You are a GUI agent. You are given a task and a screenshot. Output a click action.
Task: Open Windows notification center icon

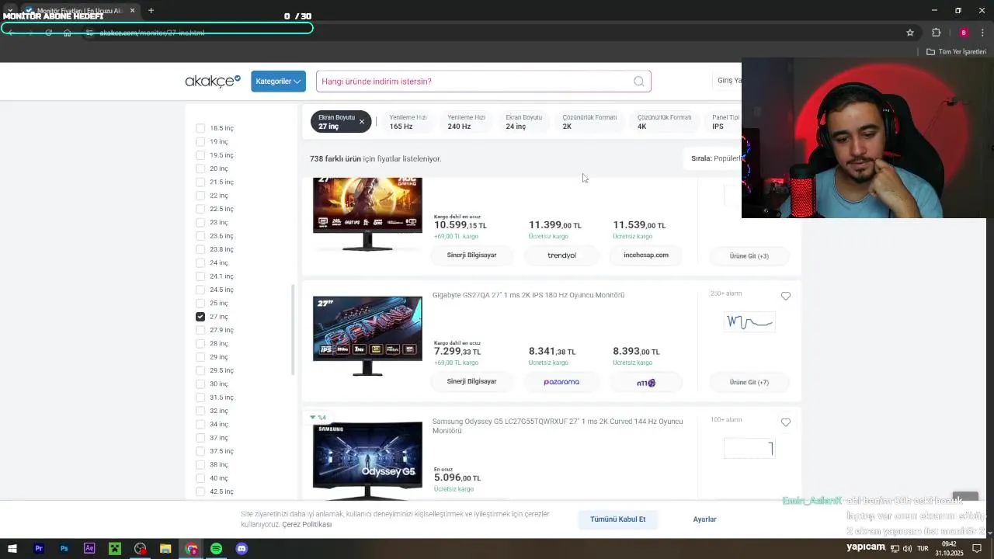coord(977,549)
